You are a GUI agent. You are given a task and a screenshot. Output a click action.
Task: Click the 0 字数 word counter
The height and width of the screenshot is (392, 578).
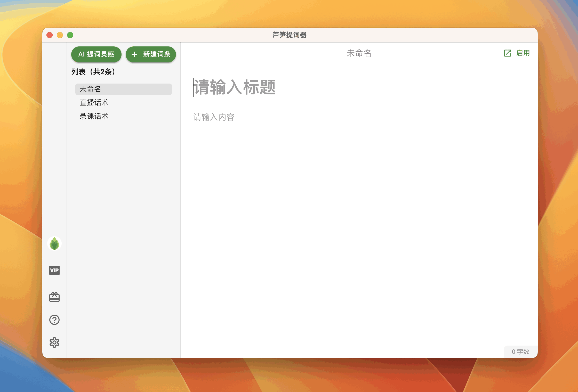520,352
